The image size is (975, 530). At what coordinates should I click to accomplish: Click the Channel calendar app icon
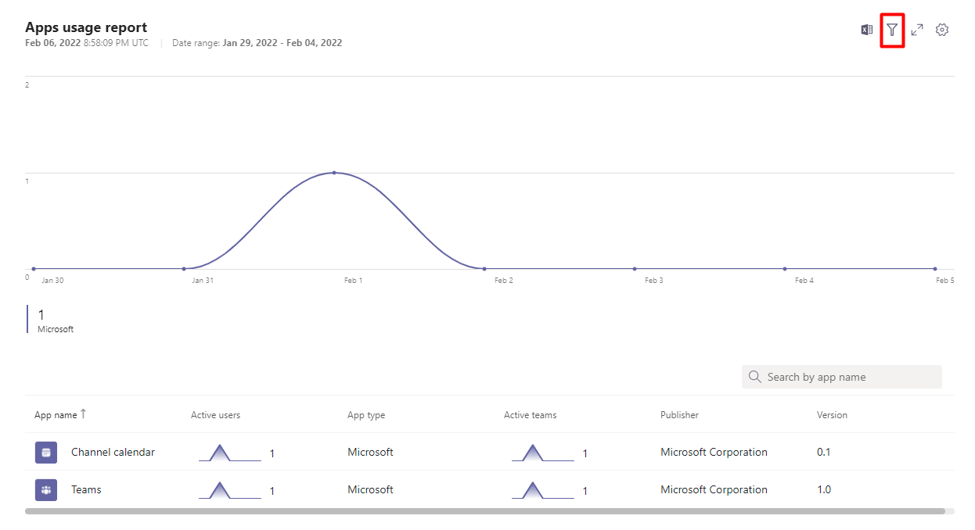[46, 453]
